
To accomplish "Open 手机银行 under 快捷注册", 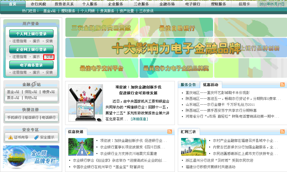I will pos(14,117).
